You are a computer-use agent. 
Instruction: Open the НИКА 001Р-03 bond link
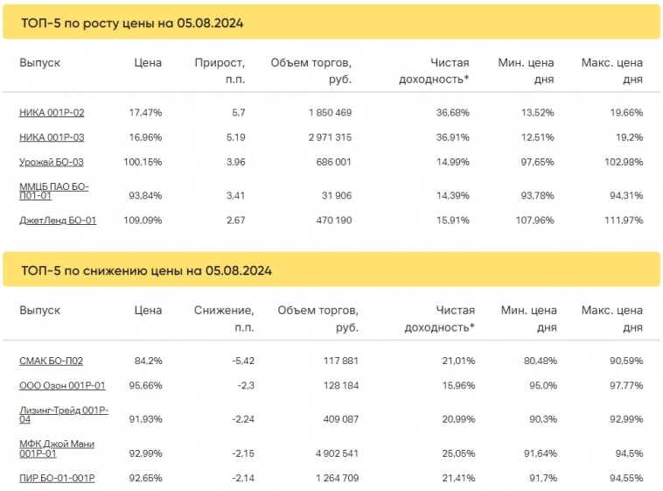52,137
